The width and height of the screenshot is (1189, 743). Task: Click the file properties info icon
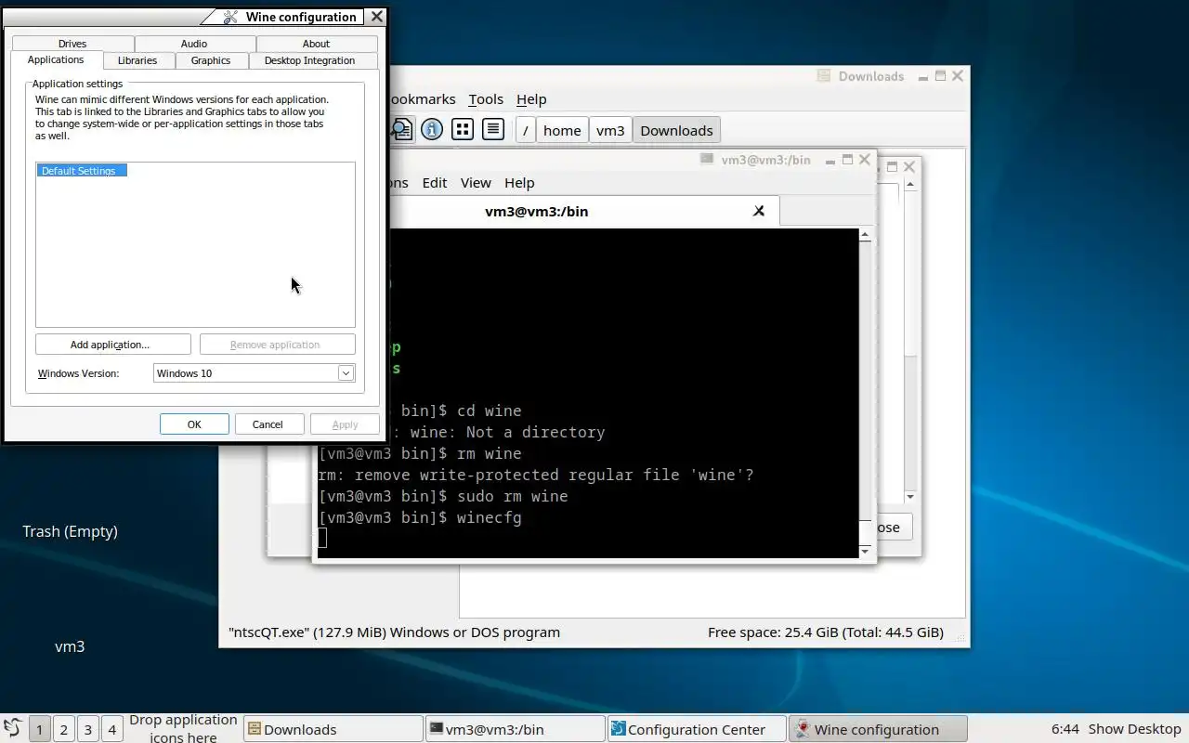[x=432, y=129]
